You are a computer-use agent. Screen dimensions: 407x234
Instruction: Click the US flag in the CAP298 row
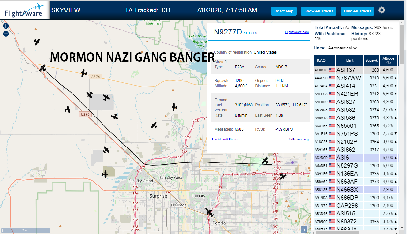coord(332,205)
